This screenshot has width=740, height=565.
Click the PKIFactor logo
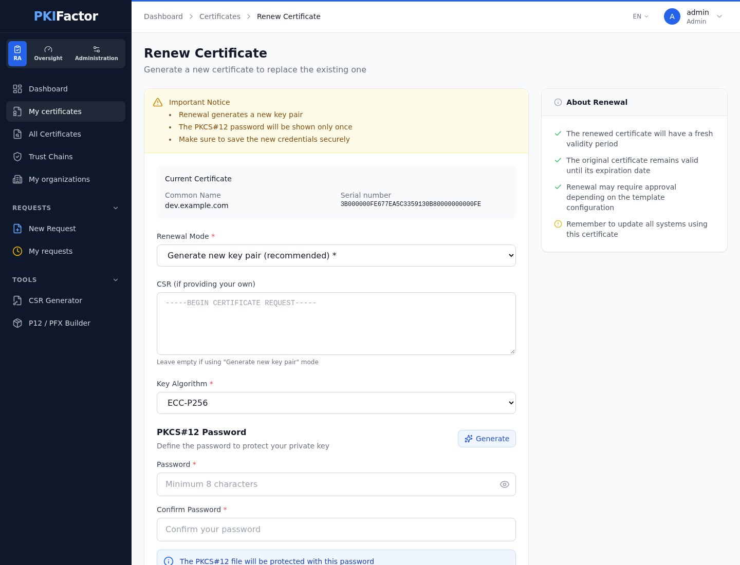click(66, 16)
